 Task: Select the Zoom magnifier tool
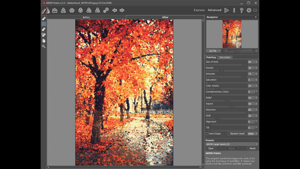click(x=44, y=46)
